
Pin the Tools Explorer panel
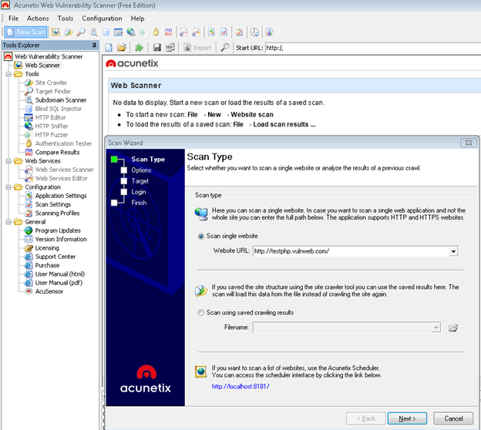[x=94, y=45]
